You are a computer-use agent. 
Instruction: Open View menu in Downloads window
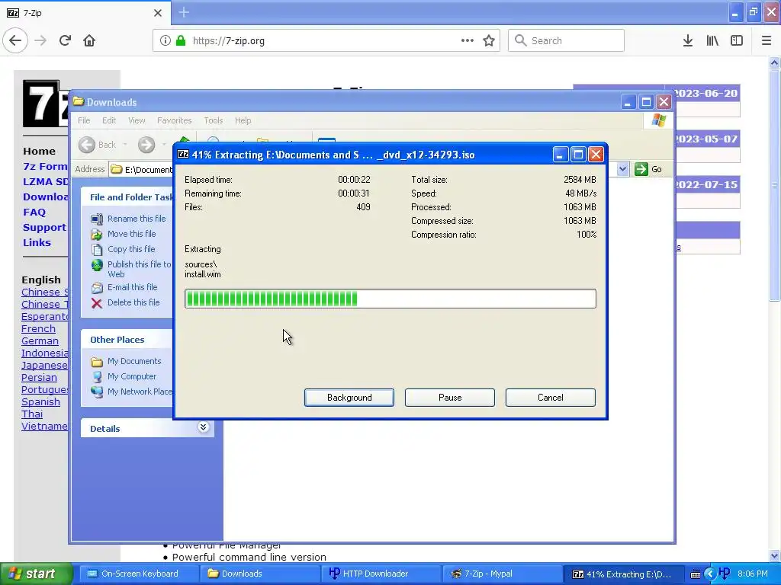137,120
